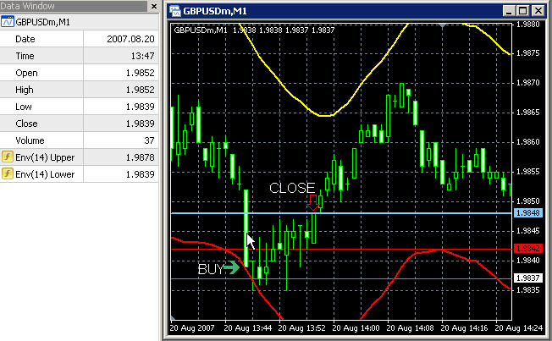The width and height of the screenshot is (552, 341).
Task: Click the Env(14) Lower indicator icon
Action: pos(7,173)
